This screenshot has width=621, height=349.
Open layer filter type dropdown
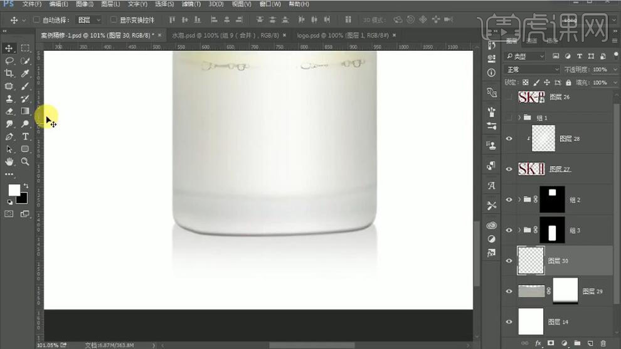(x=525, y=56)
